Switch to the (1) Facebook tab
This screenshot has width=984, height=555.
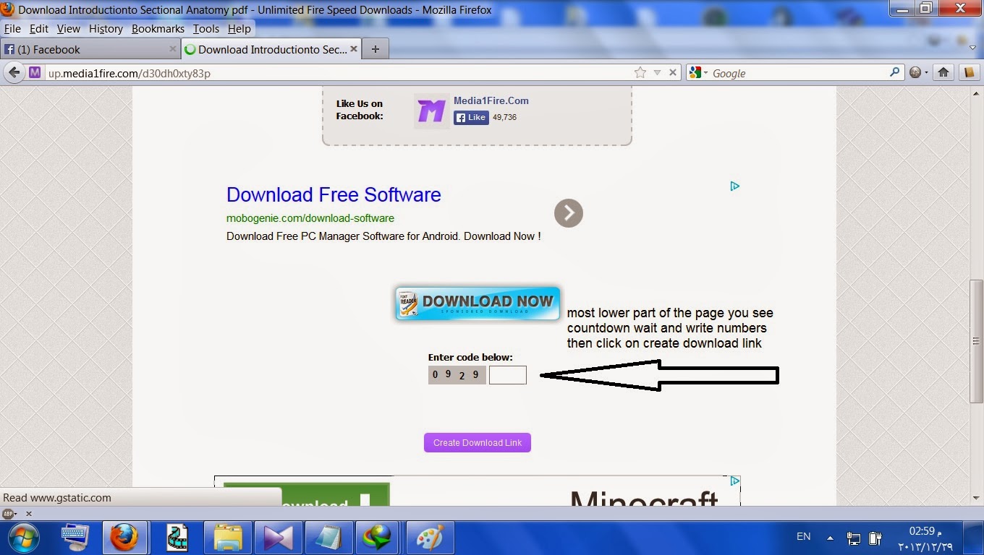point(90,49)
